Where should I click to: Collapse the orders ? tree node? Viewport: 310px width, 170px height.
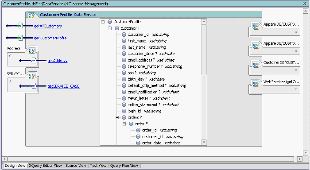point(117,117)
